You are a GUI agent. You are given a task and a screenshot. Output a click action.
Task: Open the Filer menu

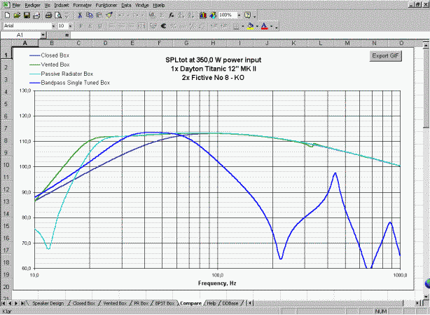point(16,5)
